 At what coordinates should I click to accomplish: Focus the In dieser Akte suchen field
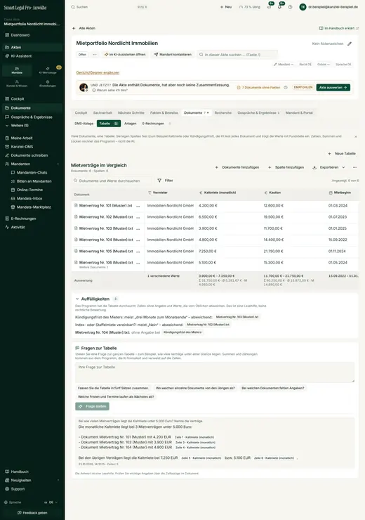[x=237, y=54]
